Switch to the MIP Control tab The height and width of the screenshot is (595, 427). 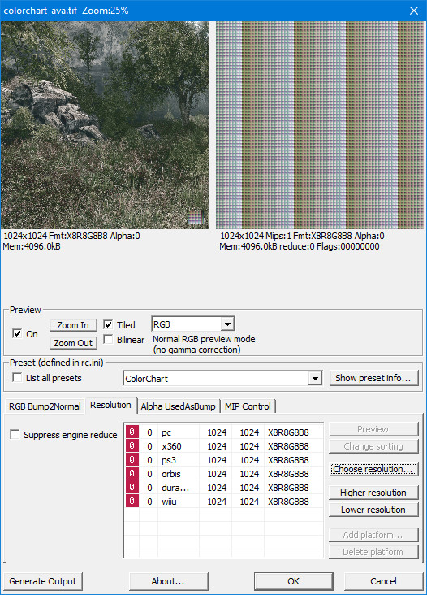[x=248, y=406]
